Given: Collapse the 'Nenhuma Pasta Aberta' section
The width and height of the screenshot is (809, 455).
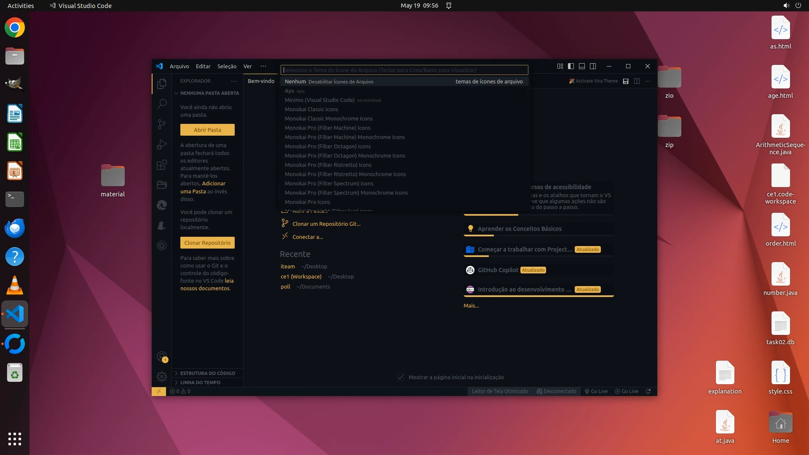Looking at the screenshot, I should pos(209,93).
